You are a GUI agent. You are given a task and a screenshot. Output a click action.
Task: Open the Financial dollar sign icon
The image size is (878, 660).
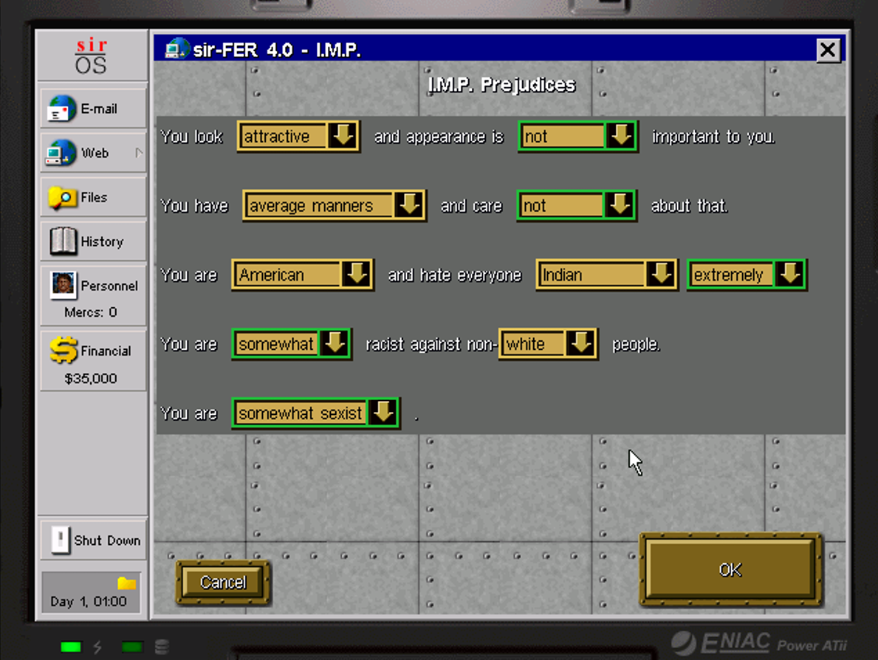(64, 350)
